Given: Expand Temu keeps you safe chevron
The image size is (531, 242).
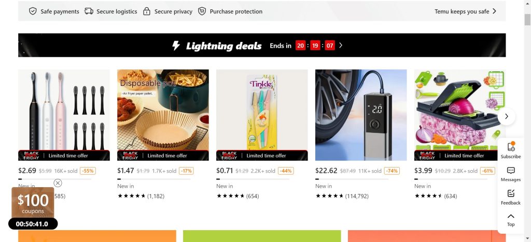Looking at the screenshot, I should point(495,11).
